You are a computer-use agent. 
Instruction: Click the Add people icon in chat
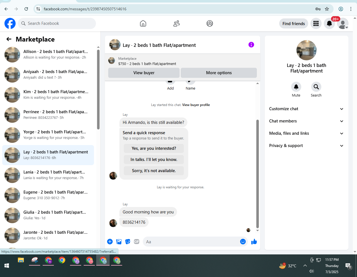[170, 83]
